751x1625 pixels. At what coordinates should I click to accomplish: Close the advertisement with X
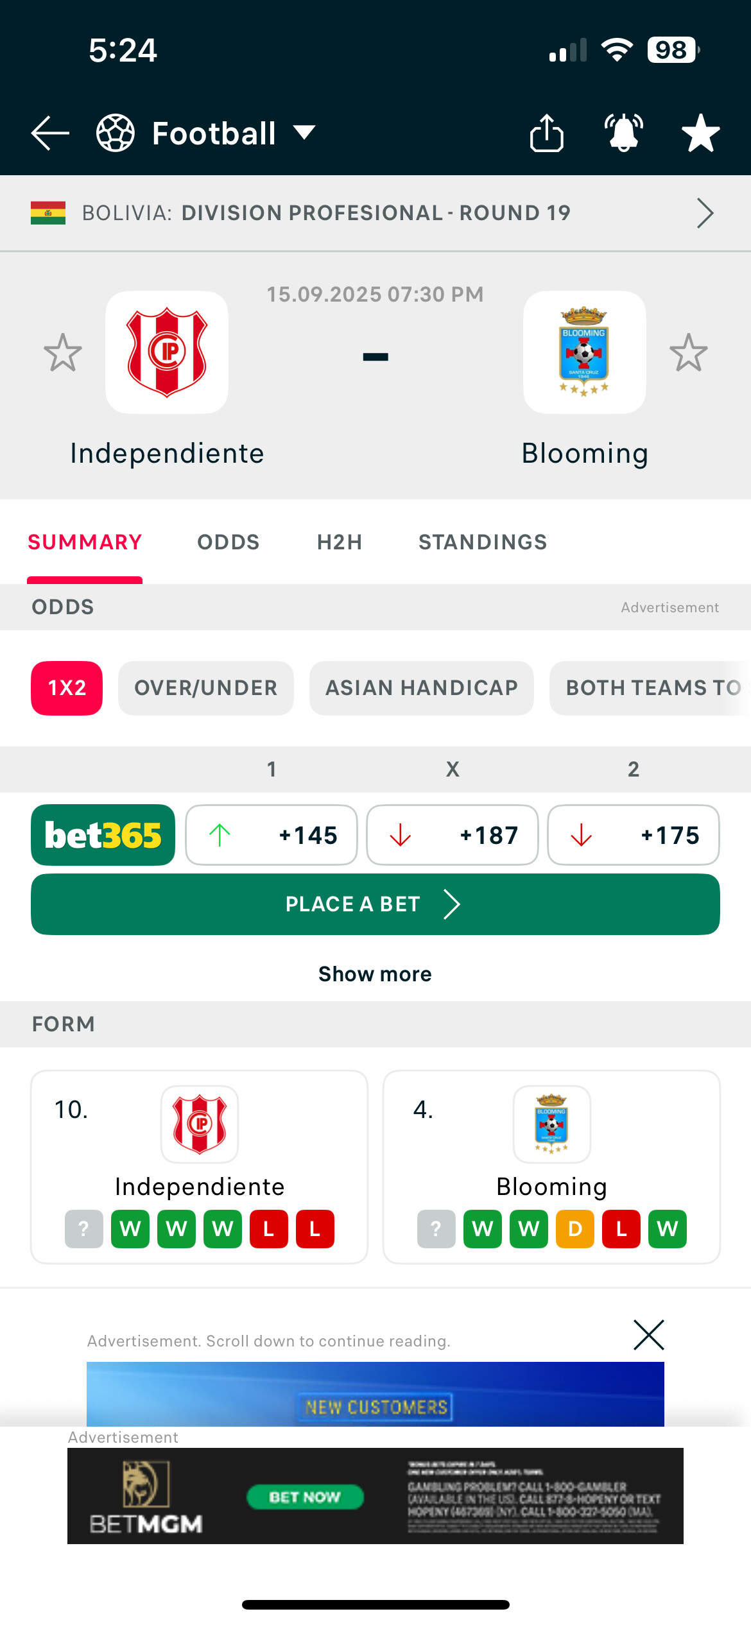648,1336
